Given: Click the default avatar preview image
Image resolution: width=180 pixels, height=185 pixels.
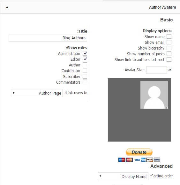Looking at the screenshot, I should tap(154, 95).
